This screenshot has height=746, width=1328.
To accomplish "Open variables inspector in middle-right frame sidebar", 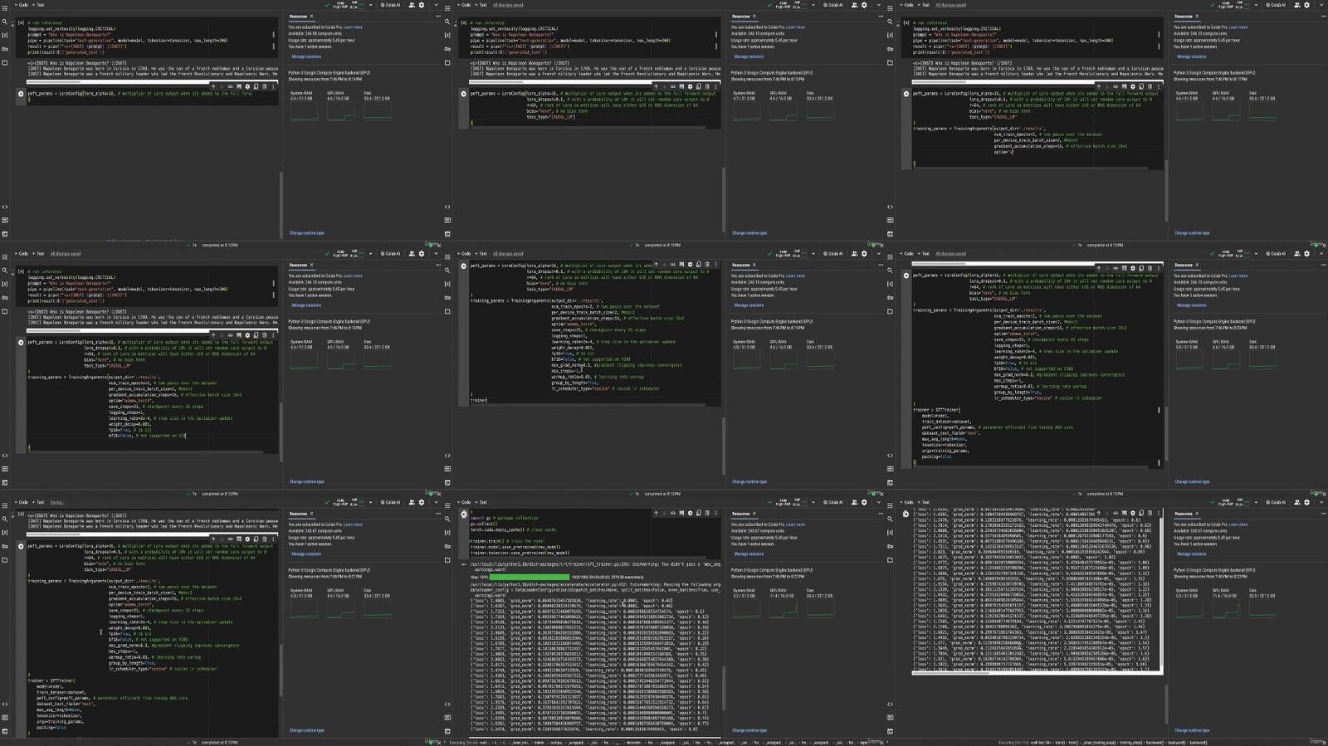I will tap(890, 284).
